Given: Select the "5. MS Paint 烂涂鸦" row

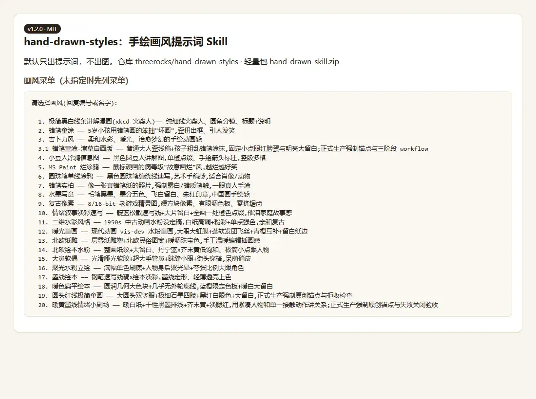Looking at the screenshot, I should click(138, 167).
